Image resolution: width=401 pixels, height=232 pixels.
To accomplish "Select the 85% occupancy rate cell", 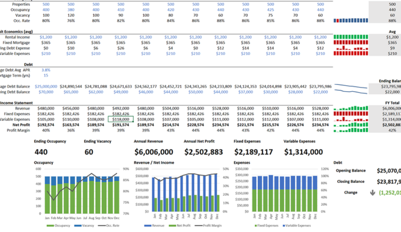I will pyautogui.click(x=270, y=21).
